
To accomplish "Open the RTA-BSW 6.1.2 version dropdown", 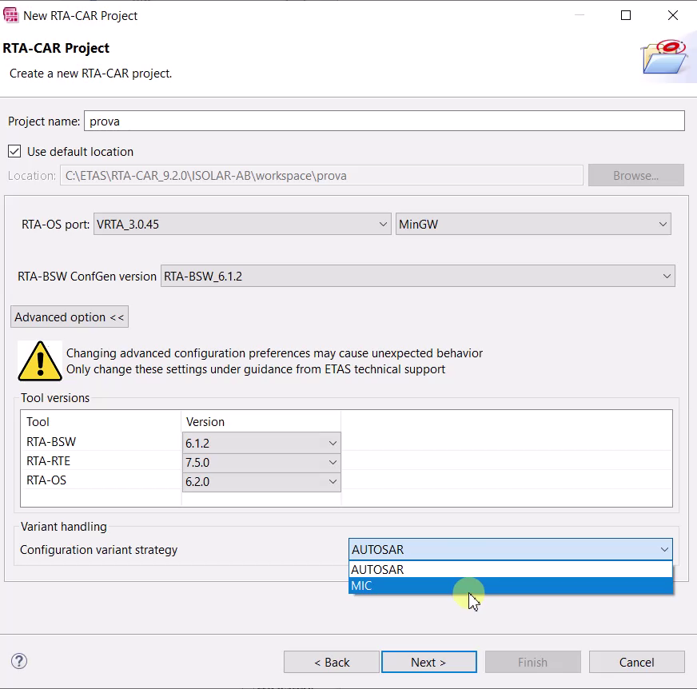I will coord(261,443).
